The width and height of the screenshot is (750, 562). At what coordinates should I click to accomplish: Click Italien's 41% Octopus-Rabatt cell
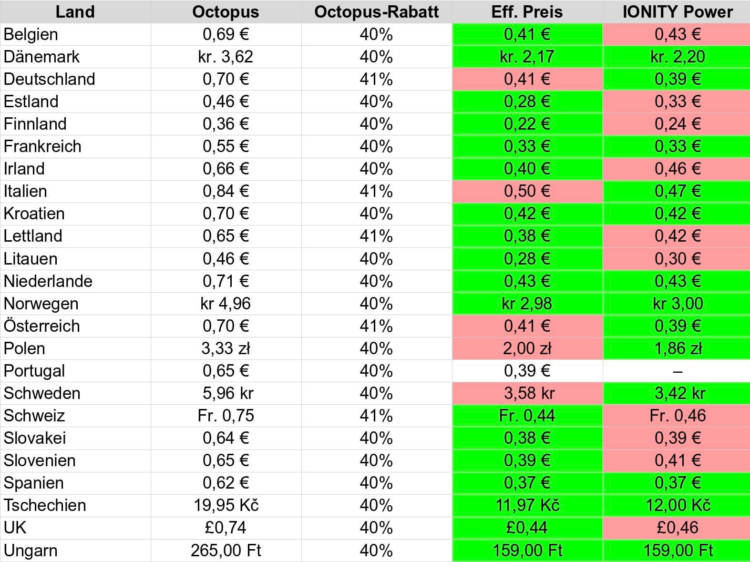pos(376,191)
